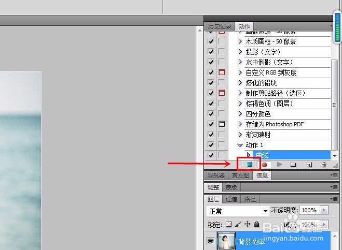Expand the 木质画框 - 50 像素 action
The image size is (342, 250).
(x=240, y=41)
